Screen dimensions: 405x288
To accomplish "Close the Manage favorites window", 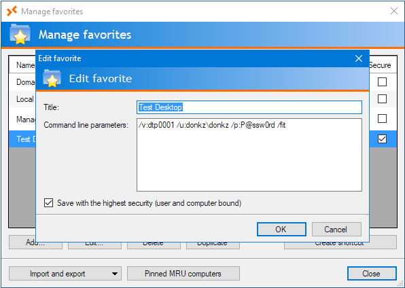I will tap(394, 11).
